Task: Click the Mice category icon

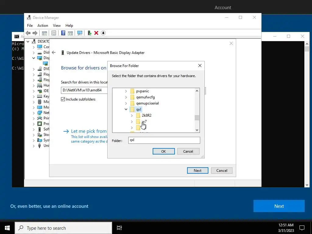Action: (40, 102)
